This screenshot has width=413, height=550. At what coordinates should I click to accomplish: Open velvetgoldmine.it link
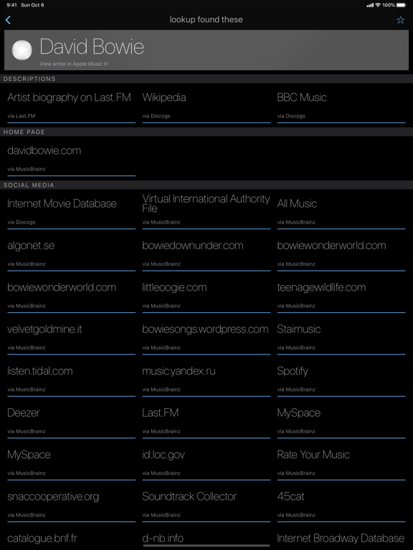pos(71,337)
